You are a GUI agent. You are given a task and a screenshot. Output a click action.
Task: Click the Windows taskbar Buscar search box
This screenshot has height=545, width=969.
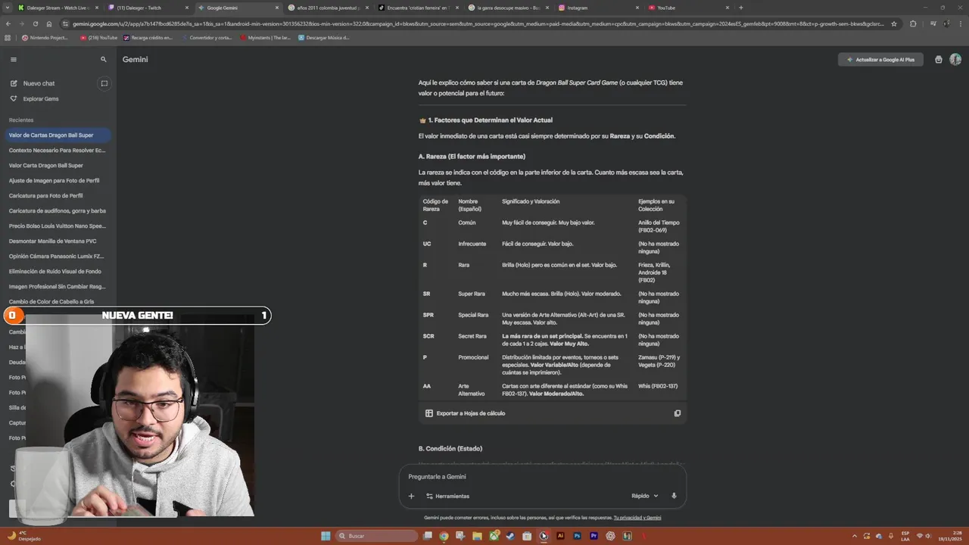click(377, 536)
